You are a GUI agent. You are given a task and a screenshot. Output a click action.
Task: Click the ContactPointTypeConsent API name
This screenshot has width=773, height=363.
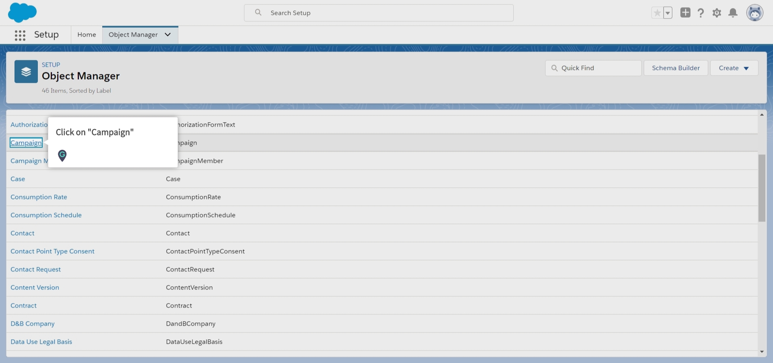point(205,251)
